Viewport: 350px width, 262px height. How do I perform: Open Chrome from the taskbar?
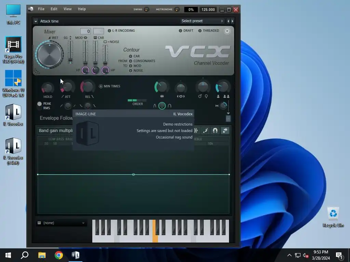[x=59, y=255]
